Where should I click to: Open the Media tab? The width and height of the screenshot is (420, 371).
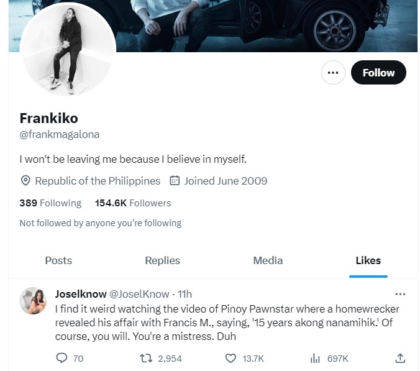[268, 260]
